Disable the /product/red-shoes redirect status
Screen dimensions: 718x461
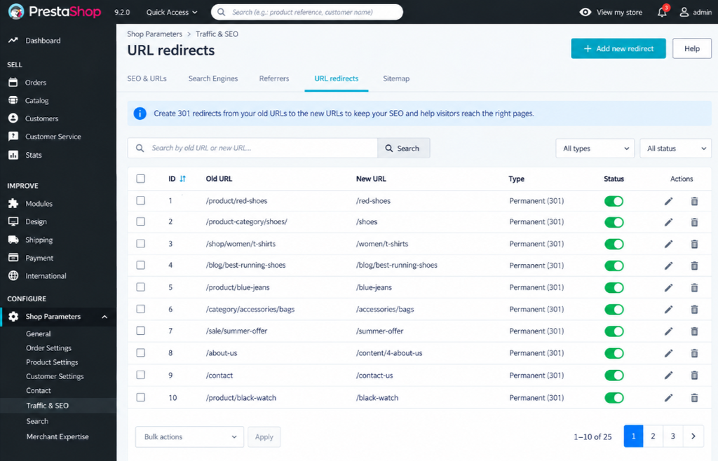[x=614, y=201]
